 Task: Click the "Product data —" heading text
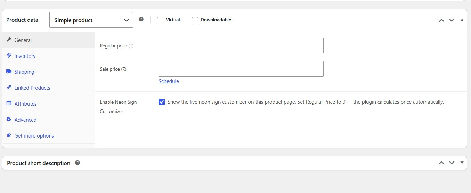(x=26, y=20)
